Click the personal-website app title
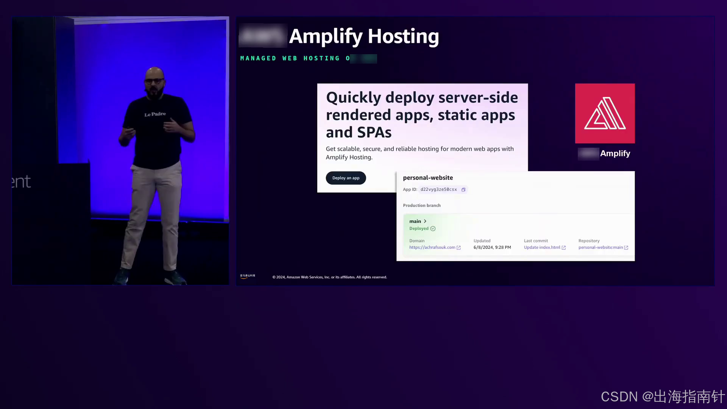The height and width of the screenshot is (409, 727). tap(428, 178)
